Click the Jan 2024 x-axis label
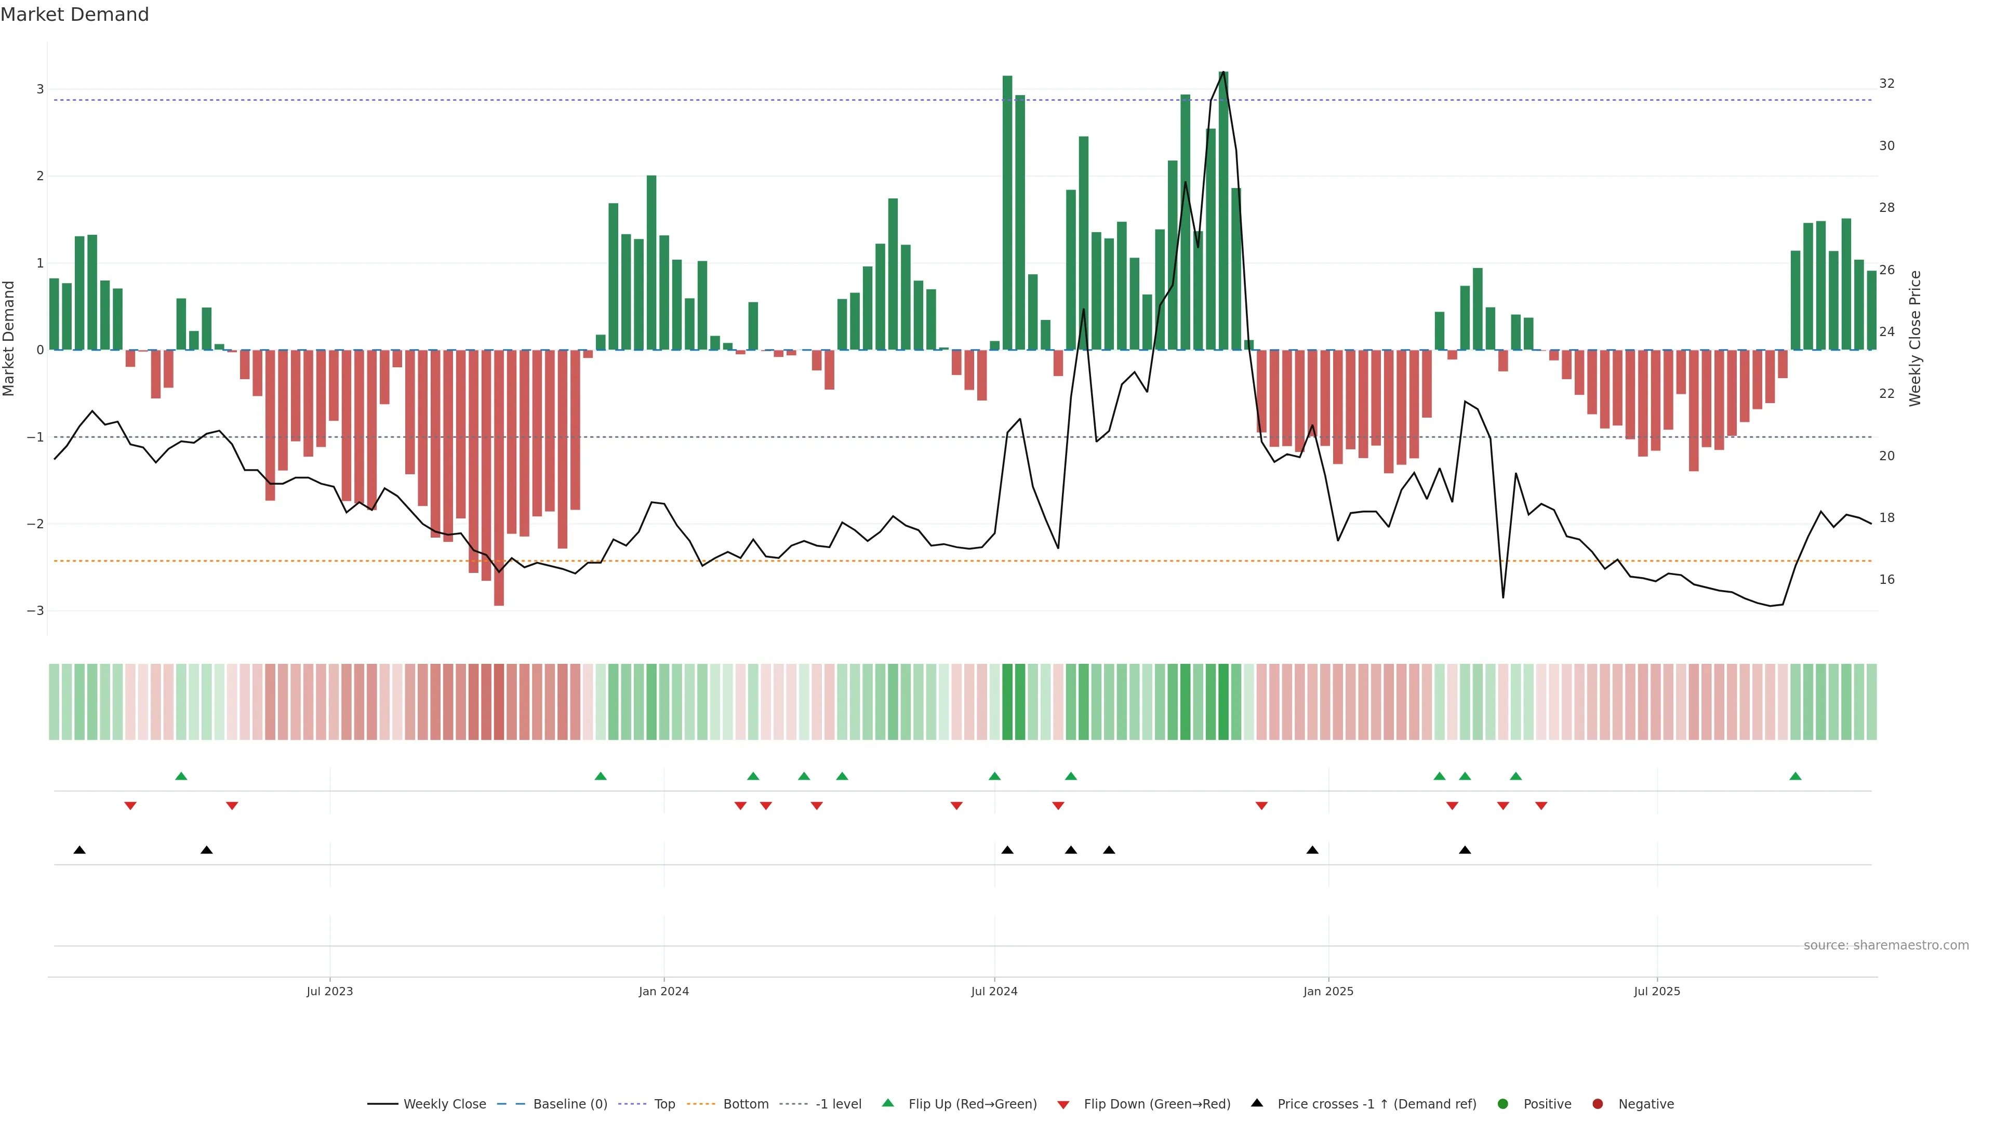The image size is (1995, 1122). 664,991
